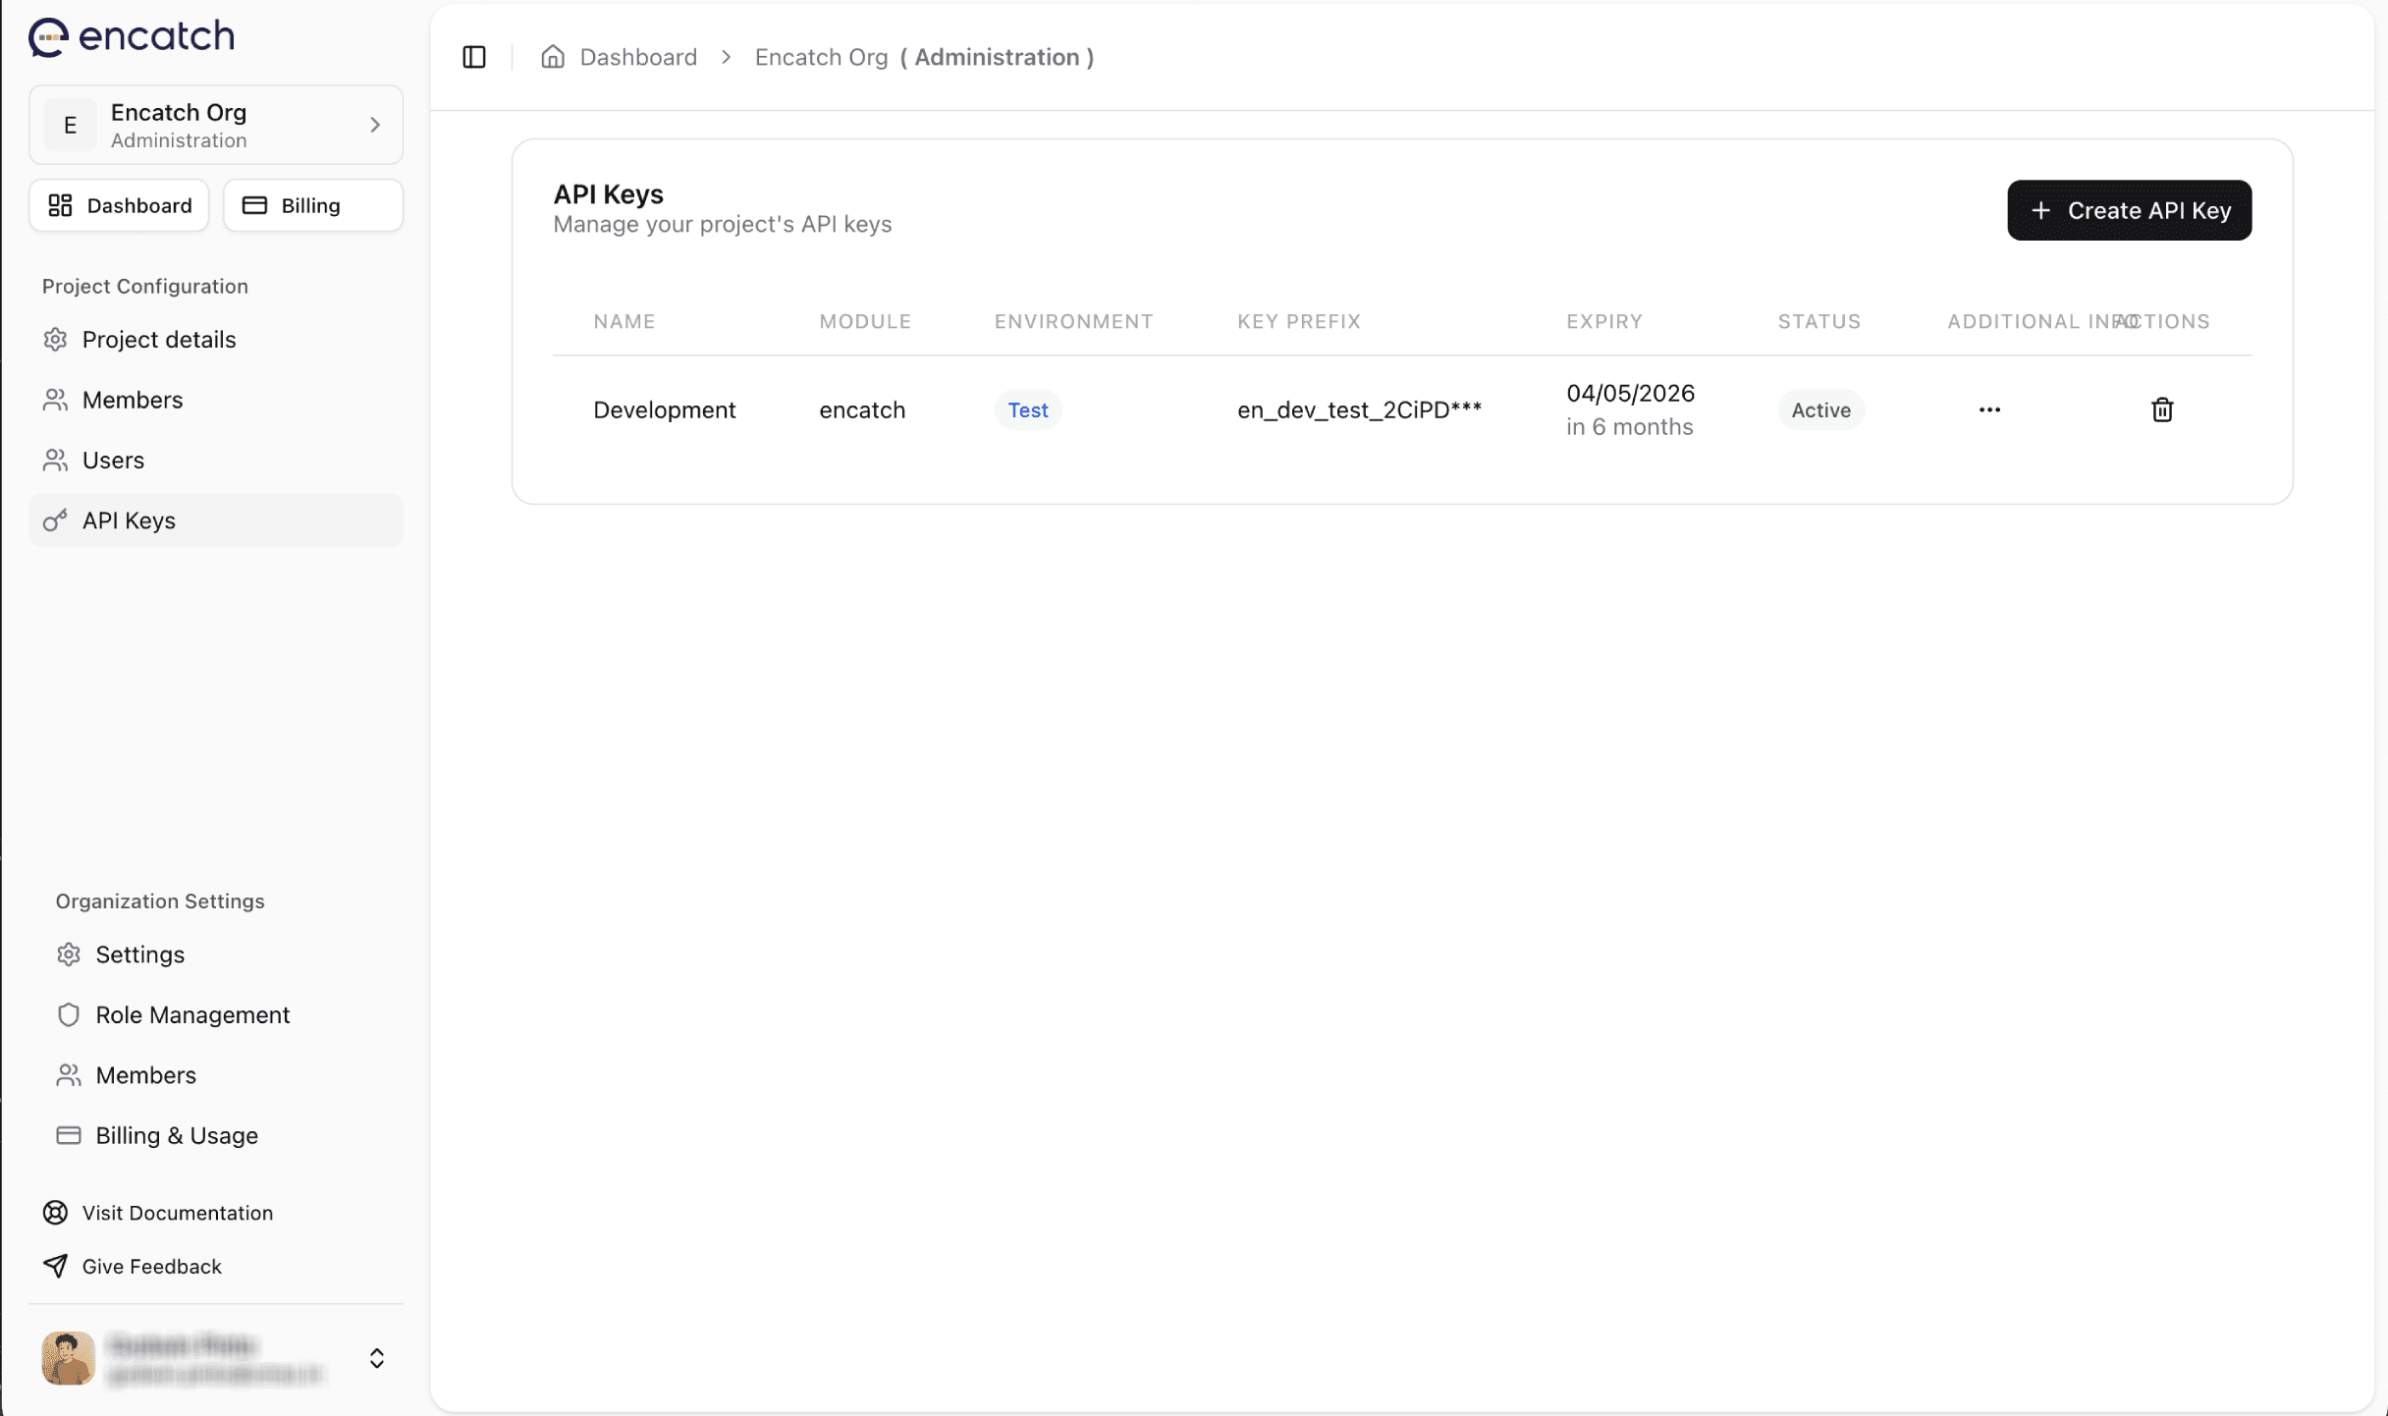Viewport: 2388px width, 1416px height.
Task: Open Project details settings icon
Action: coord(54,339)
